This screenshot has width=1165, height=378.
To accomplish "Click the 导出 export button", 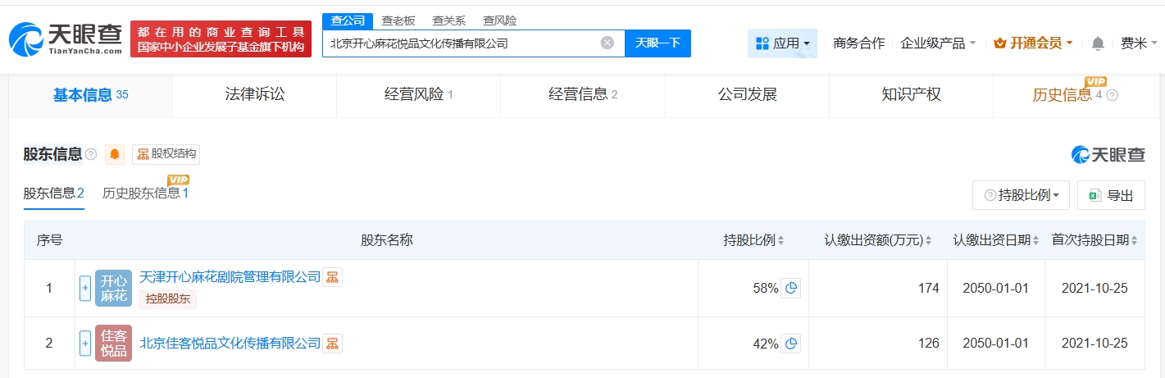I will [1111, 195].
